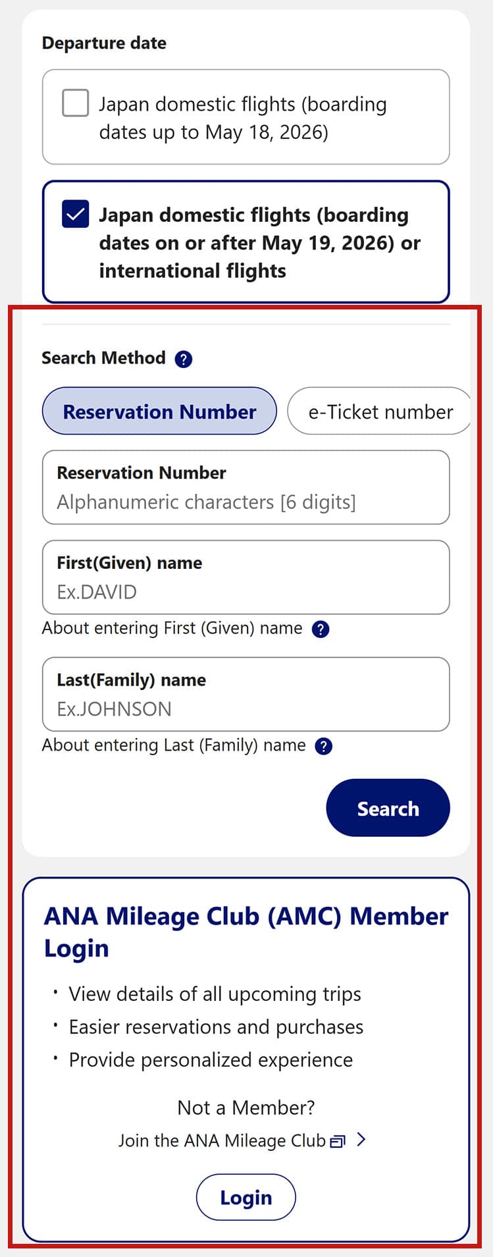493x1257 pixels.
Task: Click the Search Method help question-mark icon
Action: click(x=184, y=360)
